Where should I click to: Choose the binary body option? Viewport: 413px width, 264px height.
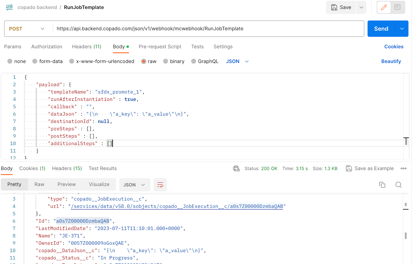tap(174, 61)
